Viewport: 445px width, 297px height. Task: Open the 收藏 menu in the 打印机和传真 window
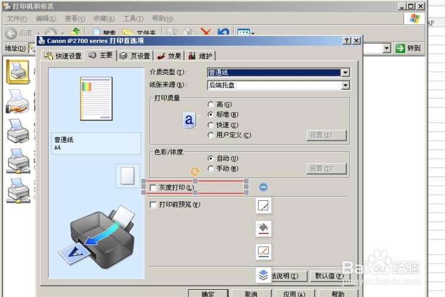click(104, 19)
